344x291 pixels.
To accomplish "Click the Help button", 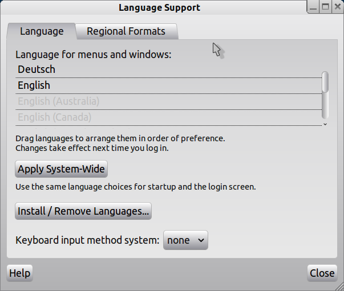I will pyautogui.click(x=19, y=273).
